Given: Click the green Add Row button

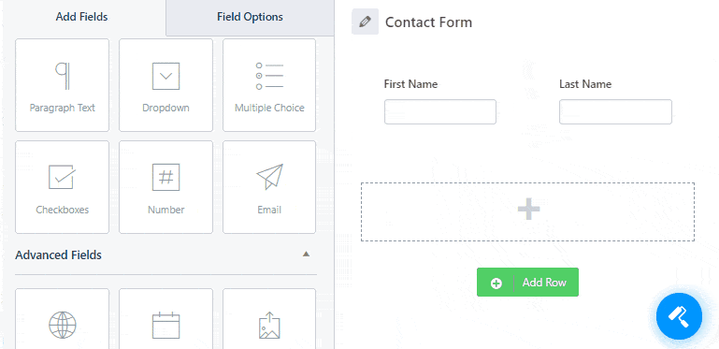Looking at the screenshot, I should coord(527,282).
